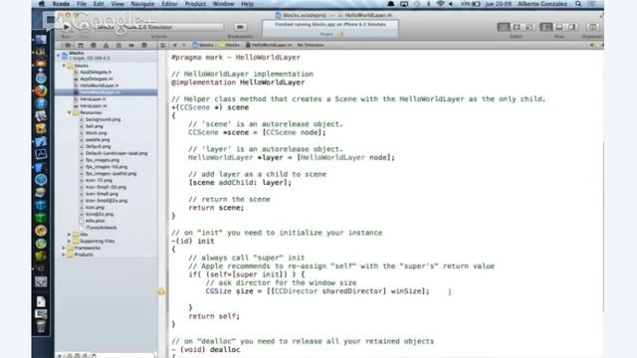637x358 pixels.
Task: Open Spotlight search magnifier in menu bar
Action: (x=578, y=4)
